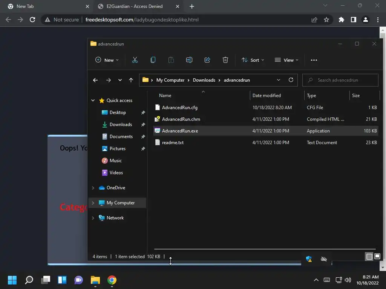Sort by Type column header
The width and height of the screenshot is (386, 289).
327,96
